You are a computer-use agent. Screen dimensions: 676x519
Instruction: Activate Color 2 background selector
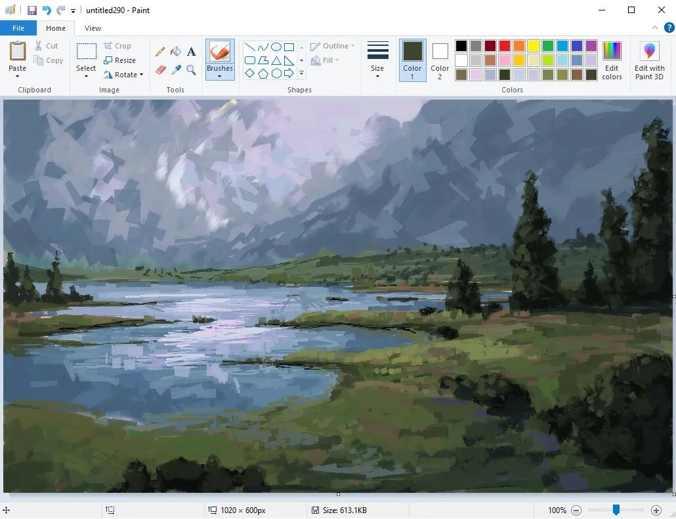(x=440, y=60)
